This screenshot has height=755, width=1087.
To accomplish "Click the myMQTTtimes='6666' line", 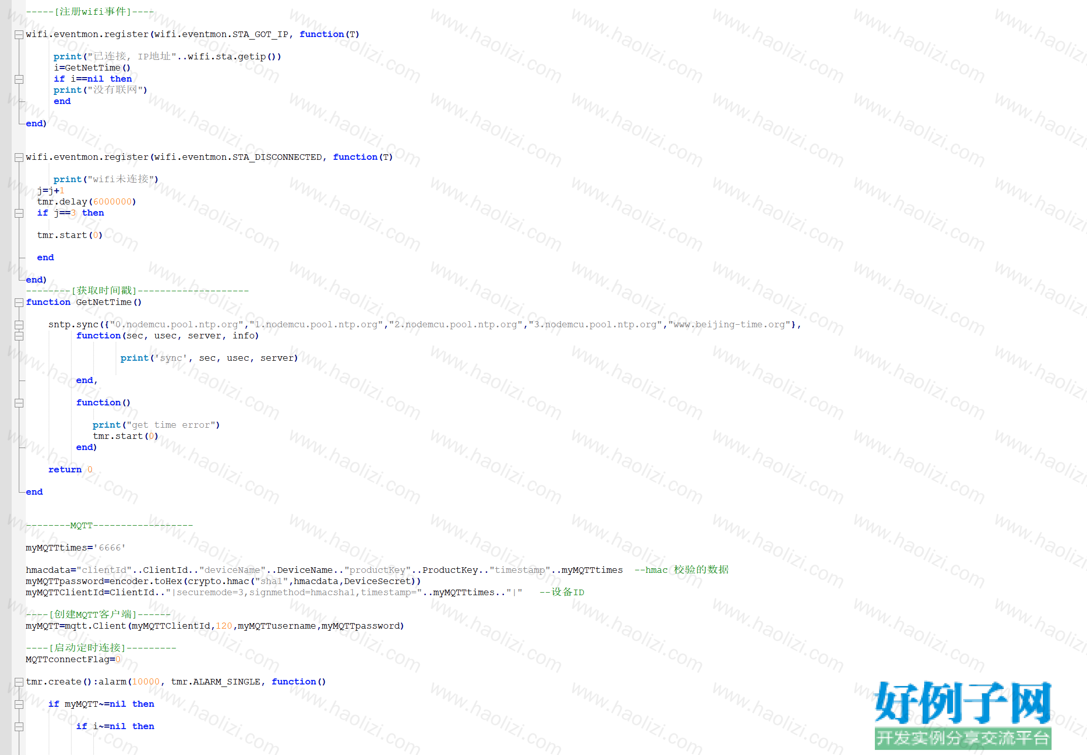I will tap(76, 548).
